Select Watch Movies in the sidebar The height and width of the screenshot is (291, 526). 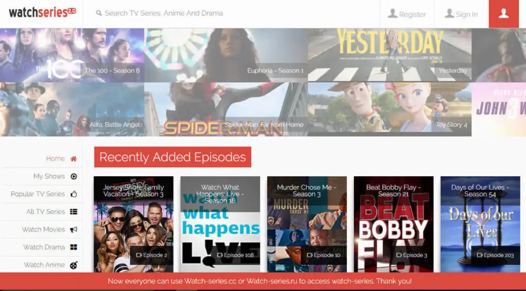point(42,230)
